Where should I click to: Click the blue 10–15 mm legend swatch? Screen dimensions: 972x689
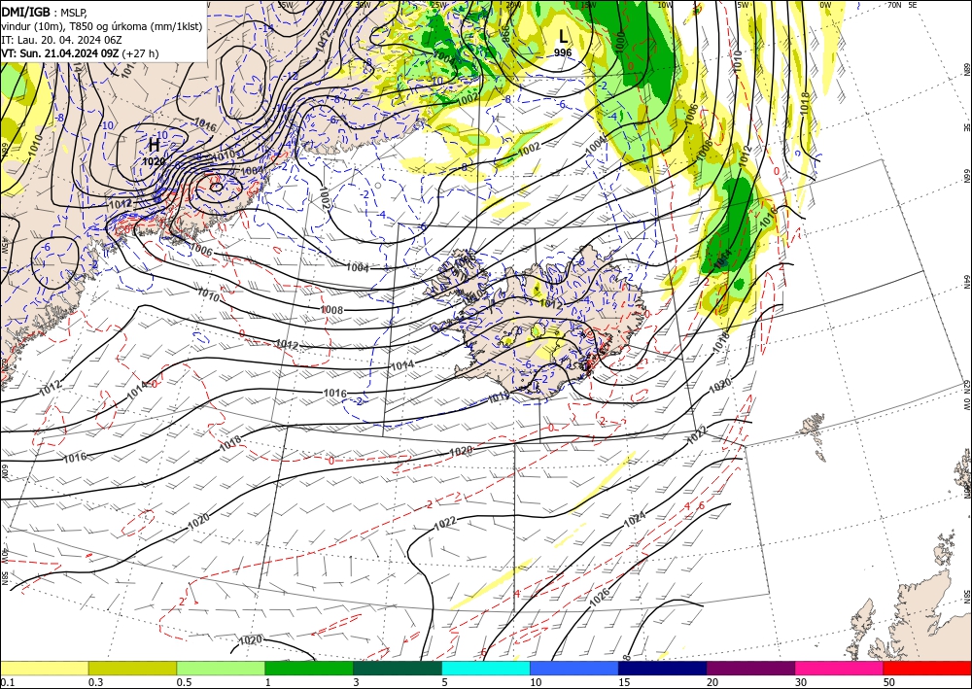[x=574, y=668]
